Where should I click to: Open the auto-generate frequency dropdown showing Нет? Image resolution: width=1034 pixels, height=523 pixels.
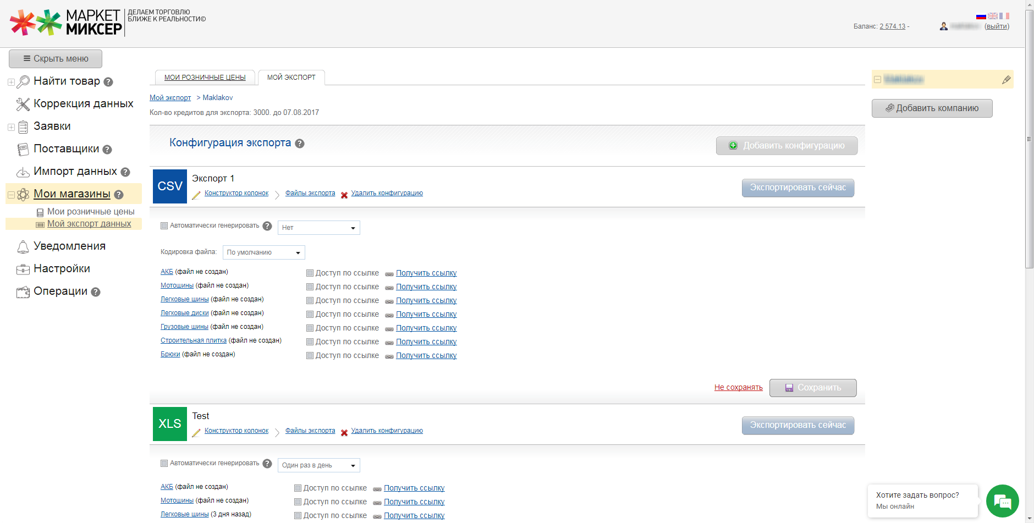pyautogui.click(x=319, y=228)
